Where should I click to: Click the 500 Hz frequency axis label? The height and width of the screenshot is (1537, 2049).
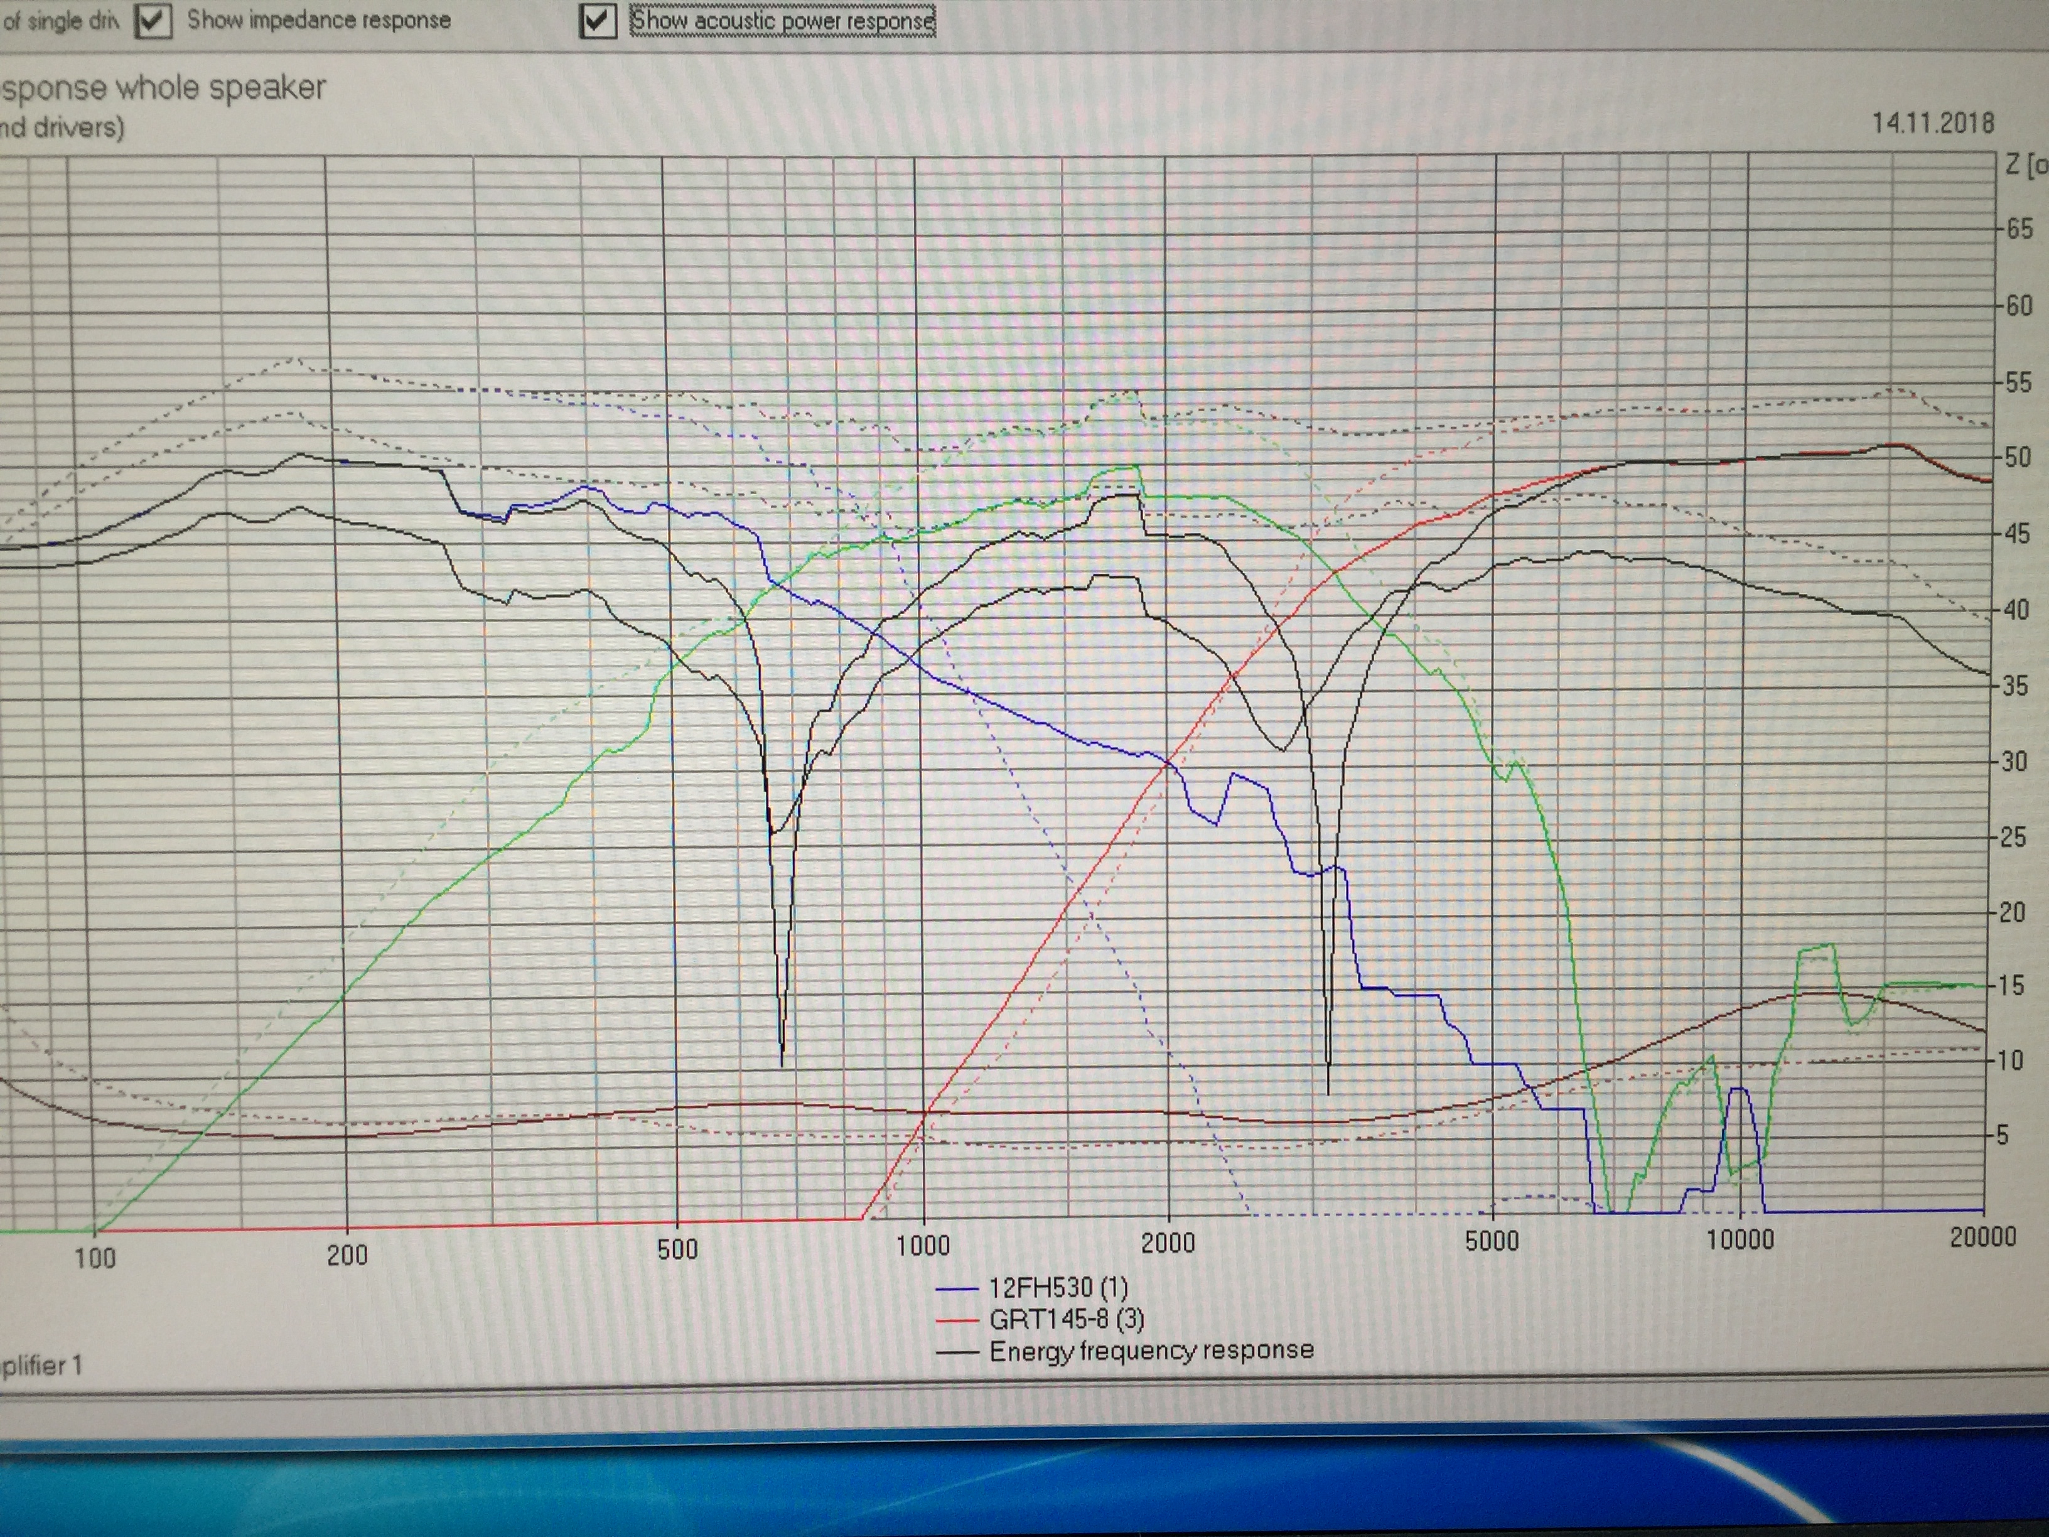pyautogui.click(x=677, y=1249)
